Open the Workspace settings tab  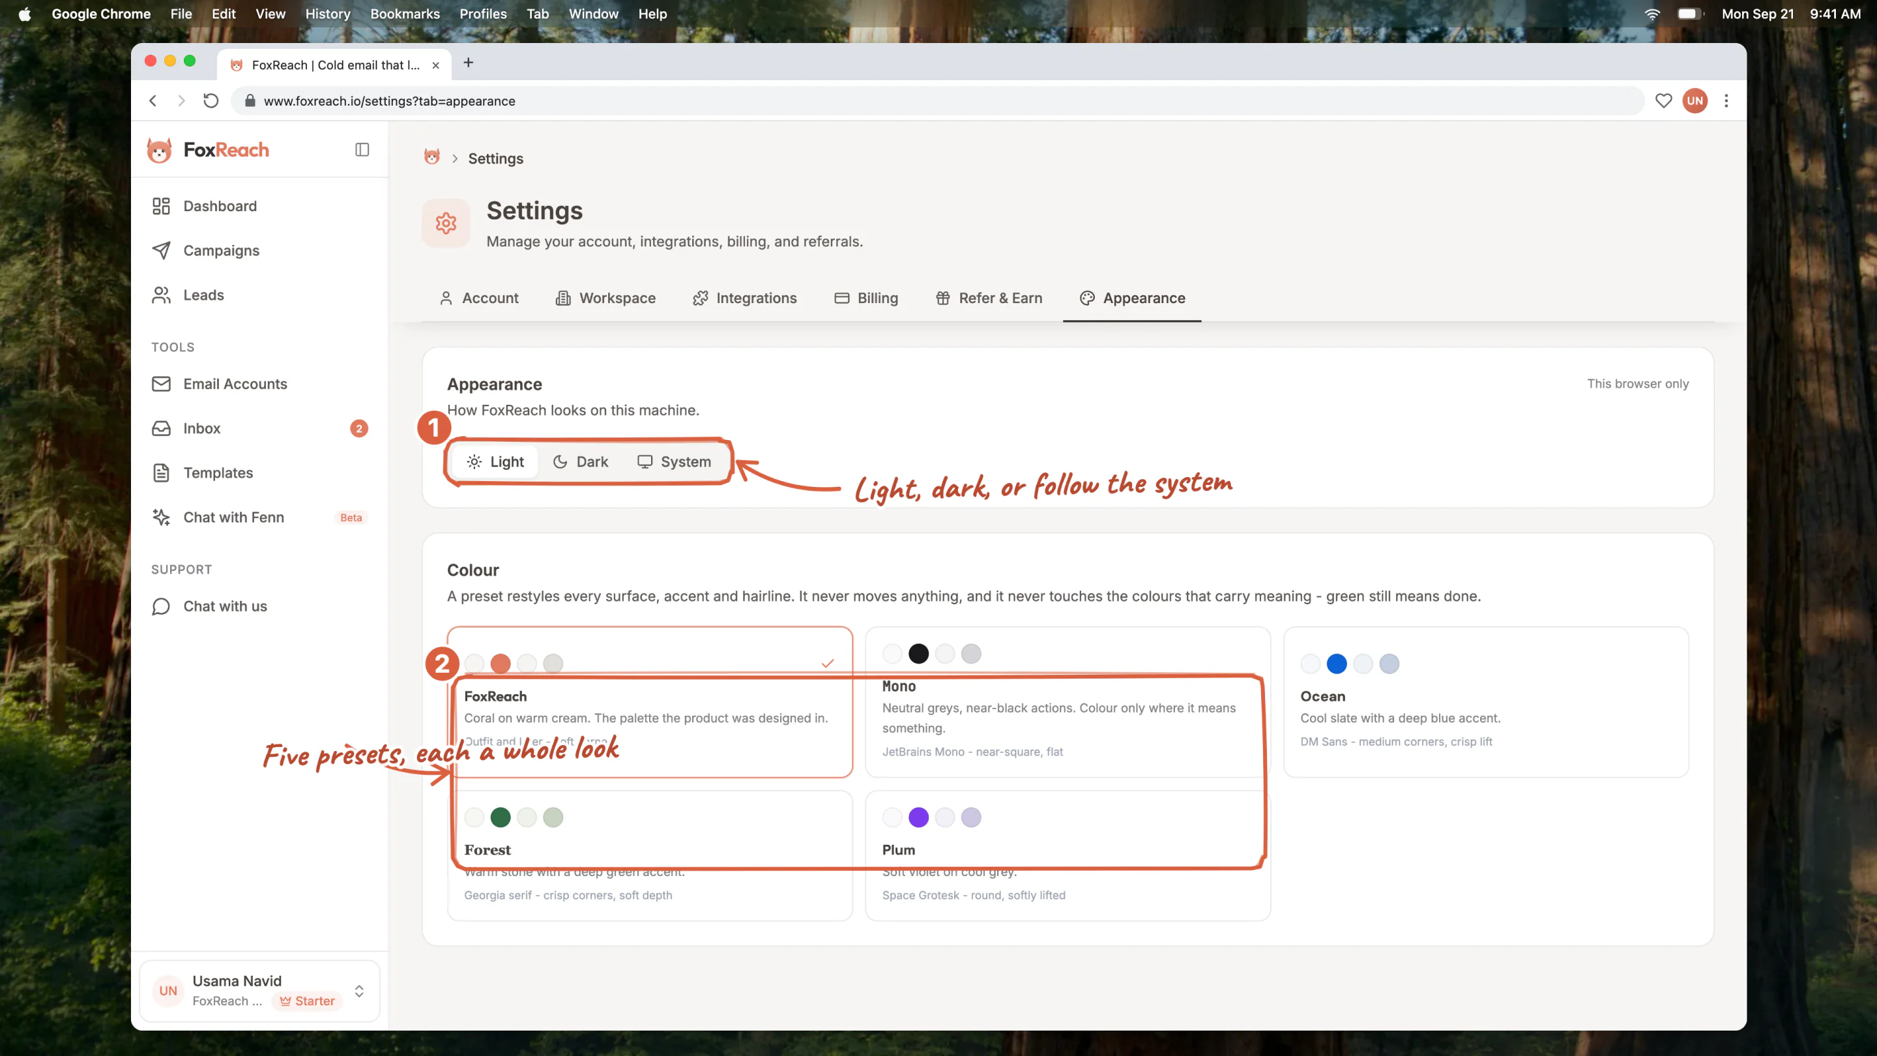click(x=605, y=298)
